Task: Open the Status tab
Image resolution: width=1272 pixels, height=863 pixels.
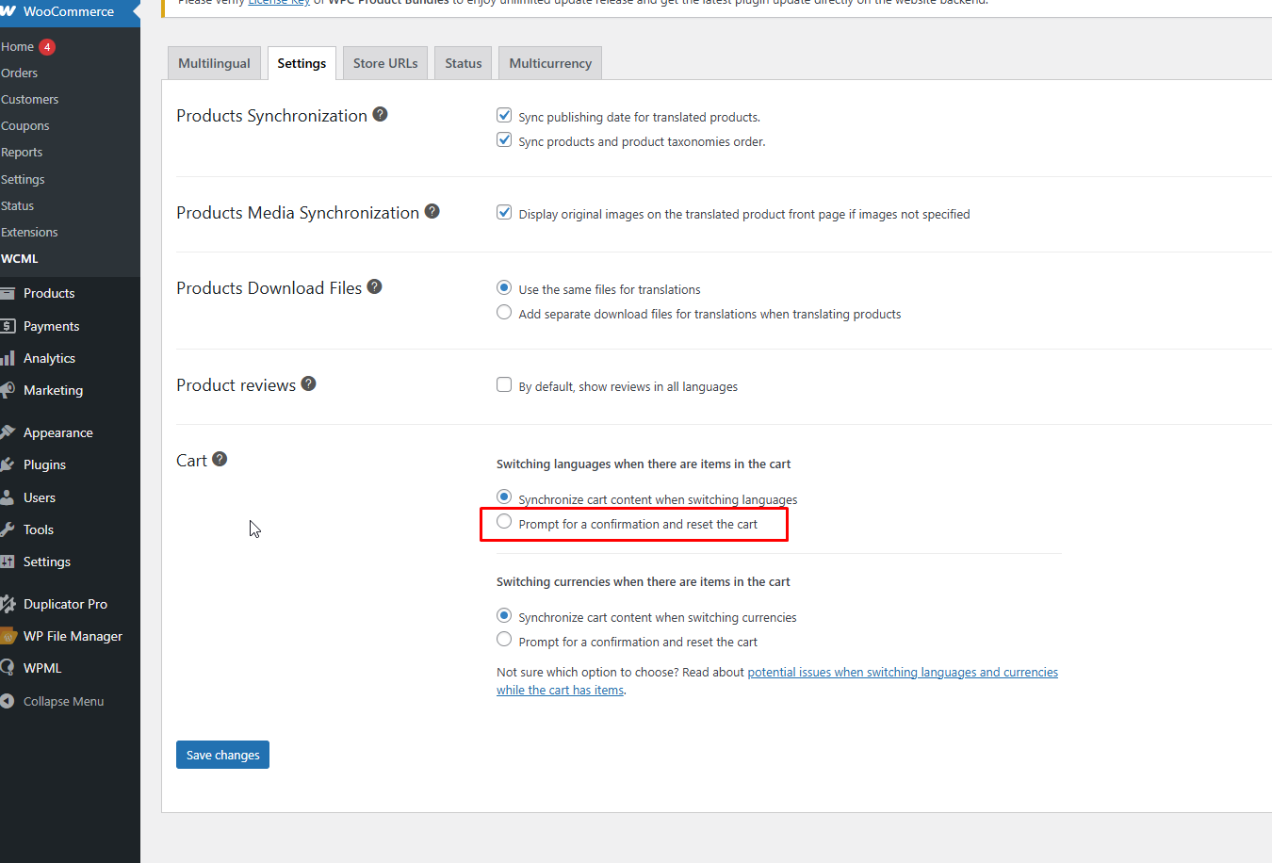Action: [x=464, y=63]
